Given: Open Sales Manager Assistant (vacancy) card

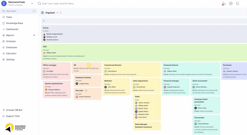Looking at the screenshot, I should [147, 126].
